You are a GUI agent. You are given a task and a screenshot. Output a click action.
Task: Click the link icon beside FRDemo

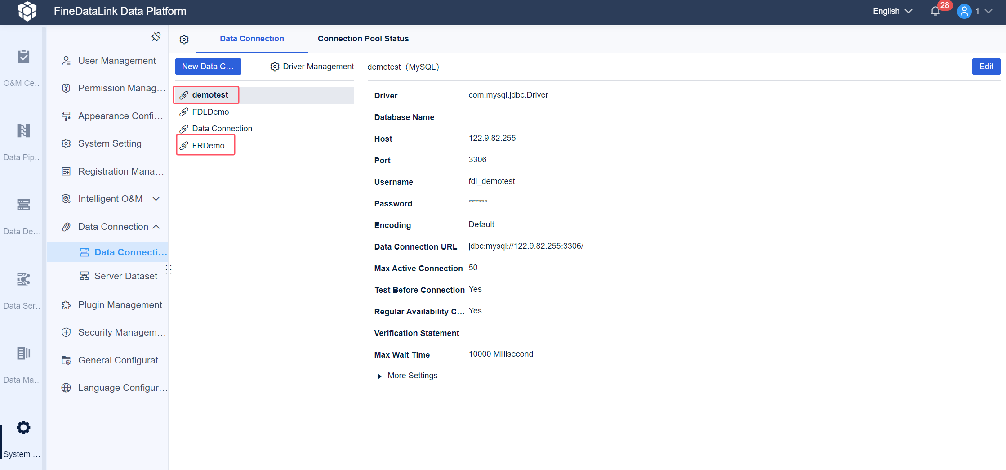click(184, 145)
